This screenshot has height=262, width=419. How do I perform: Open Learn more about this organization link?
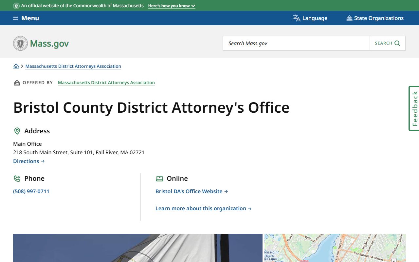(x=204, y=208)
